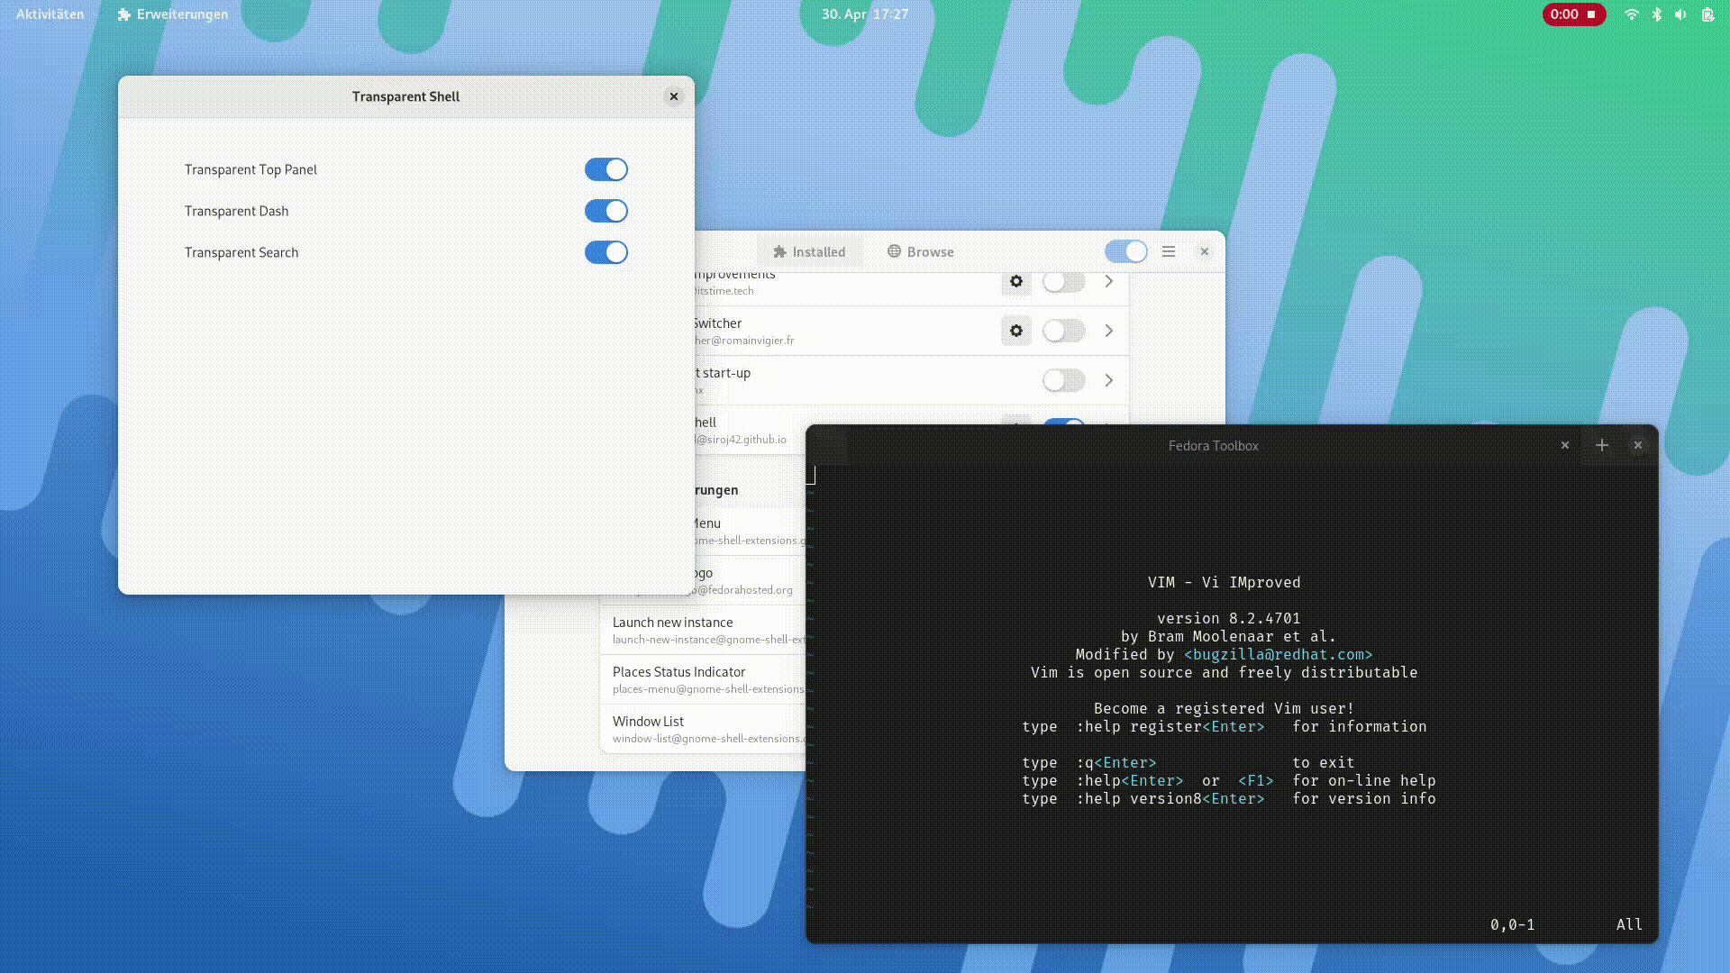Add new tab in Fedora Toolbox terminal
The height and width of the screenshot is (973, 1730).
(1601, 445)
